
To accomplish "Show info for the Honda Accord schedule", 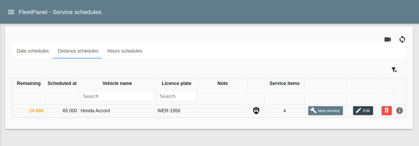I will click(x=399, y=111).
